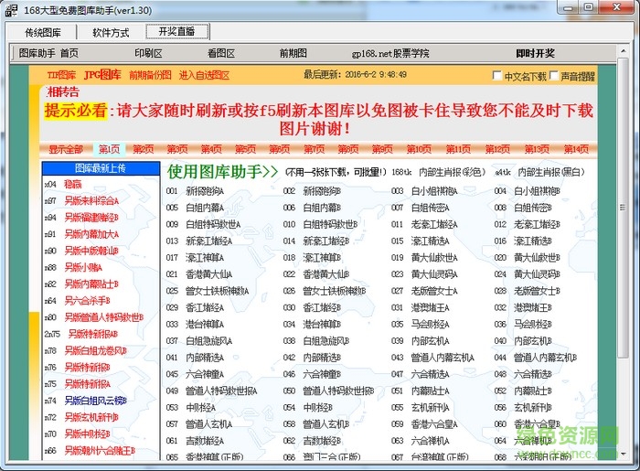The width and height of the screenshot is (640, 471).
Task: Click 进入自选图区 link
Action: pyautogui.click(x=204, y=75)
